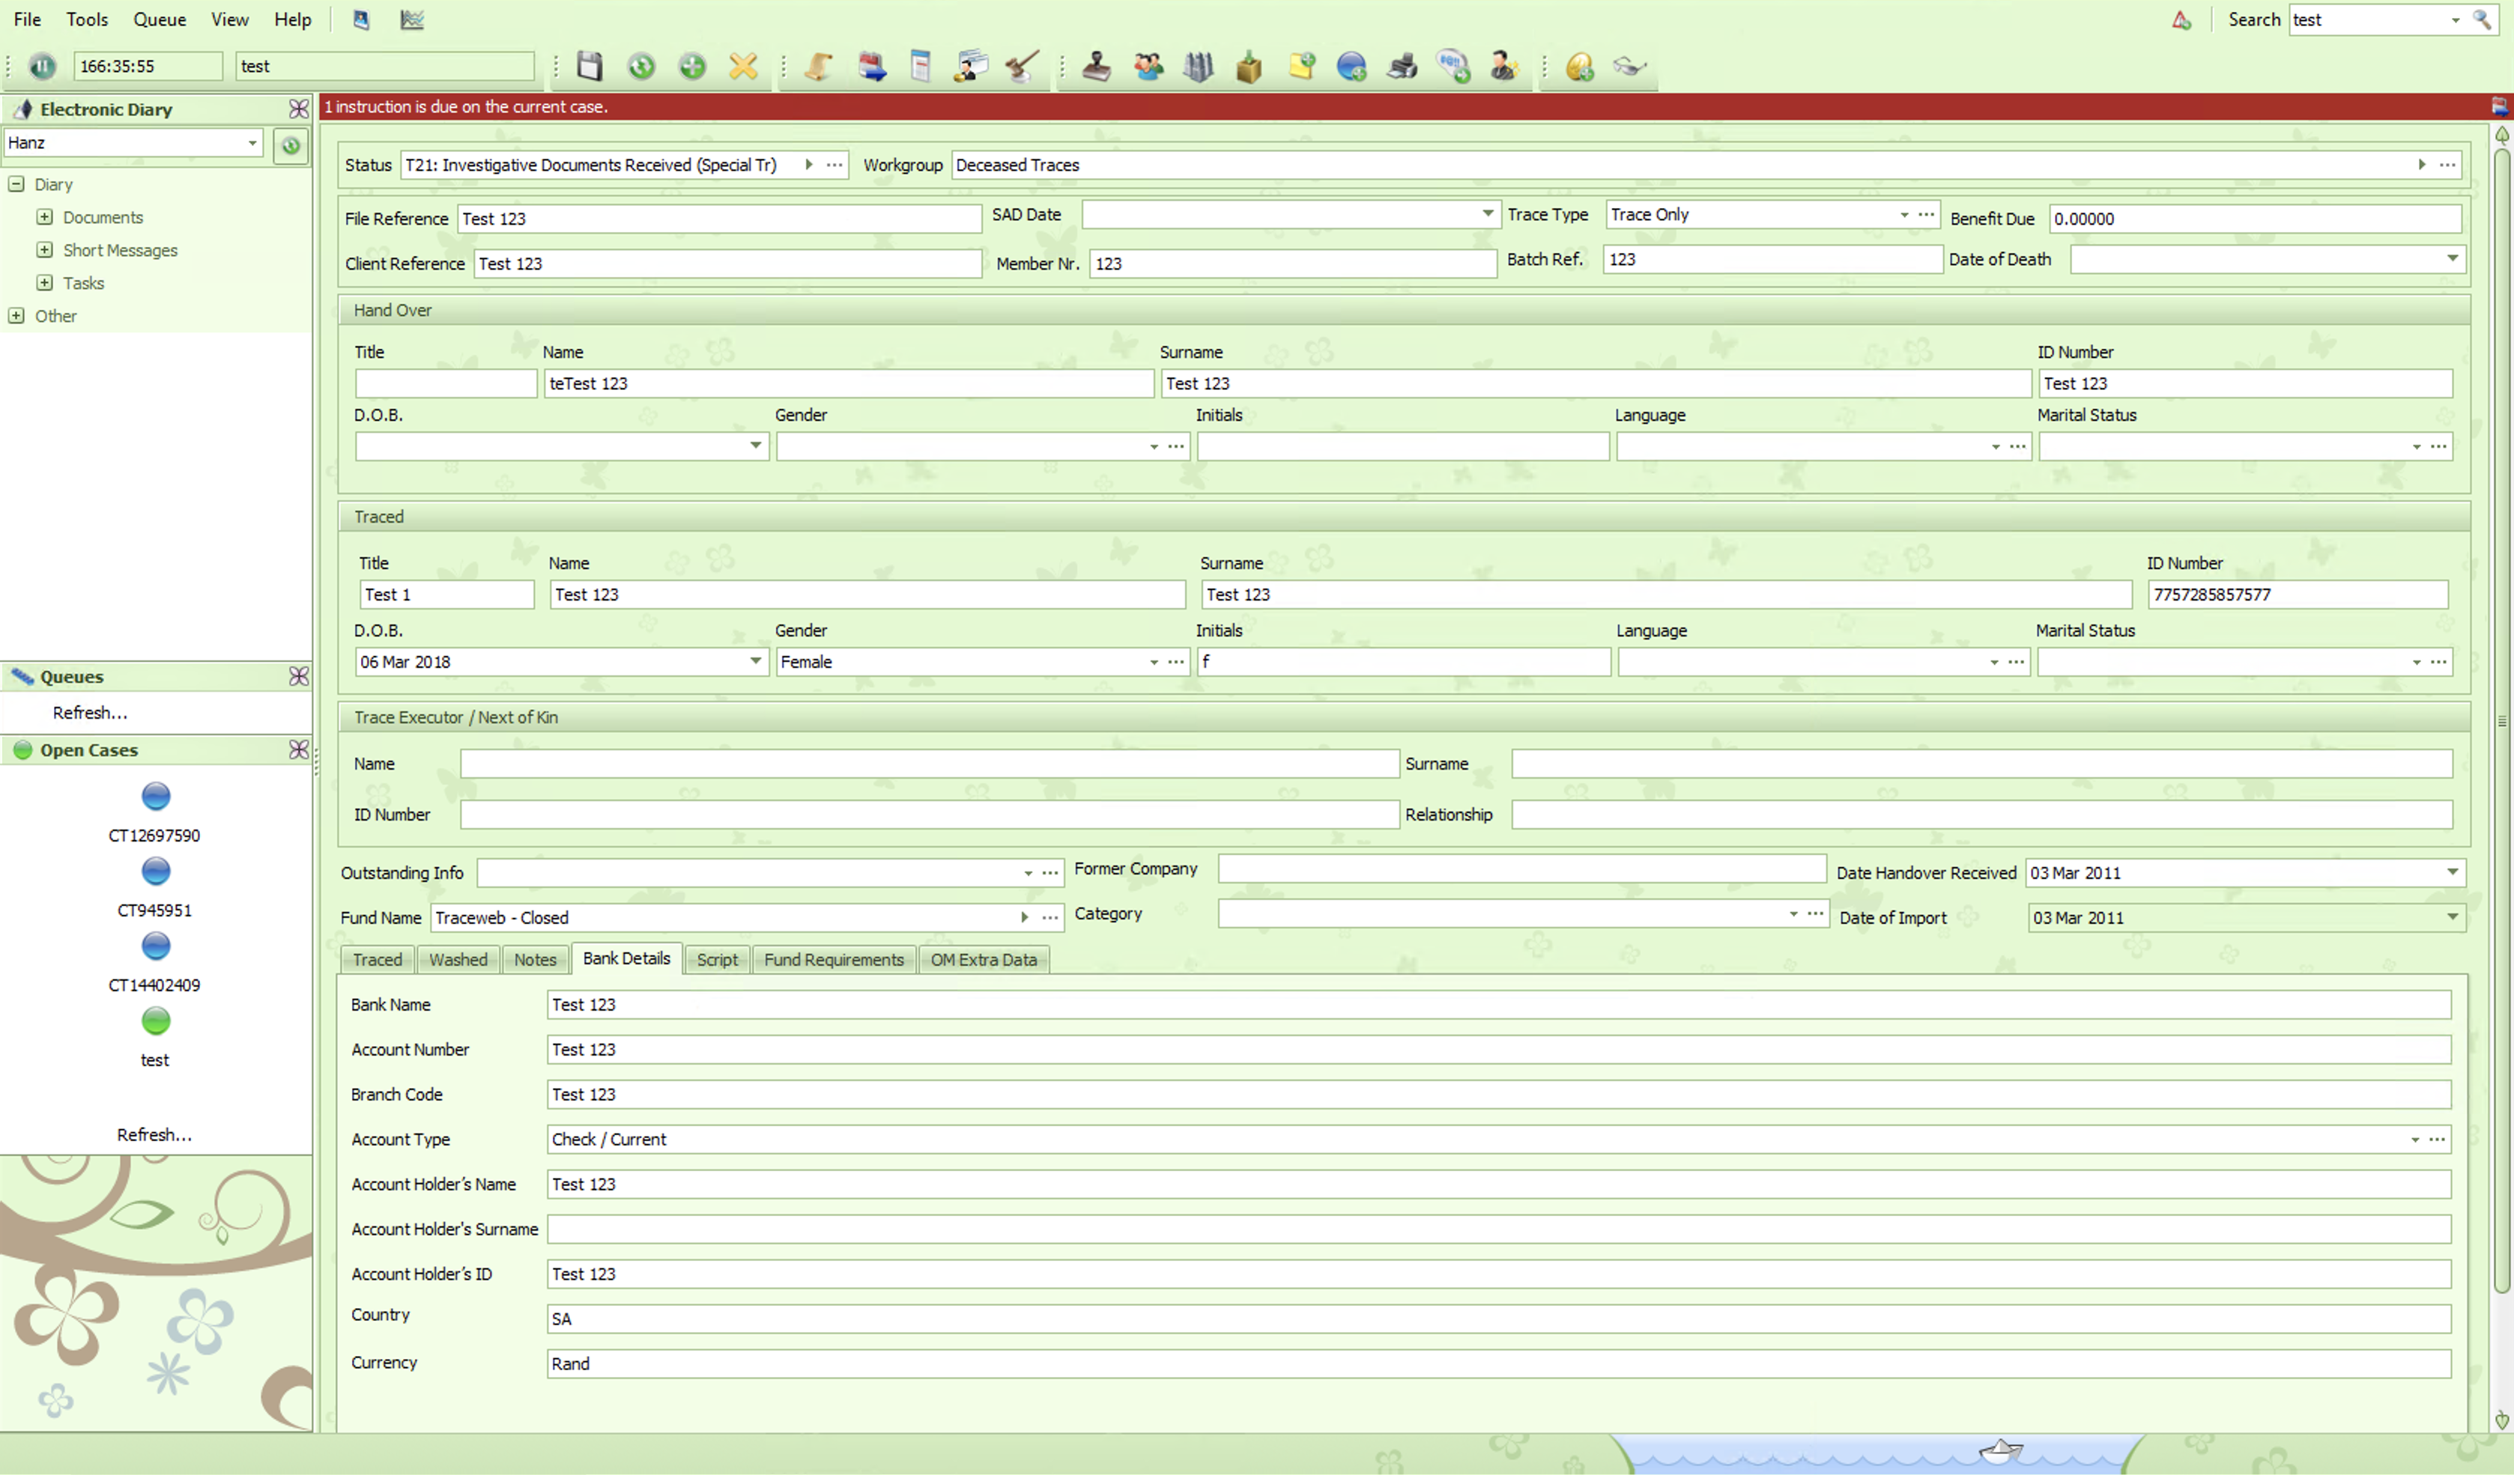Open the Queue menu
The height and width of the screenshot is (1475, 2514).
160,19
